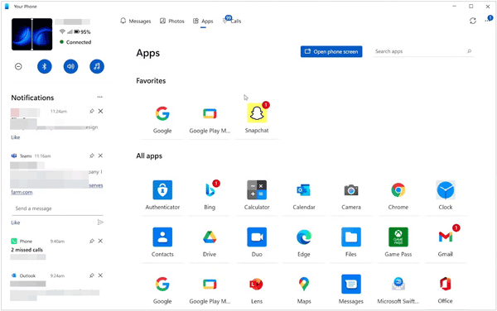Pin the Teams notification
497x311 pixels.
(92, 155)
